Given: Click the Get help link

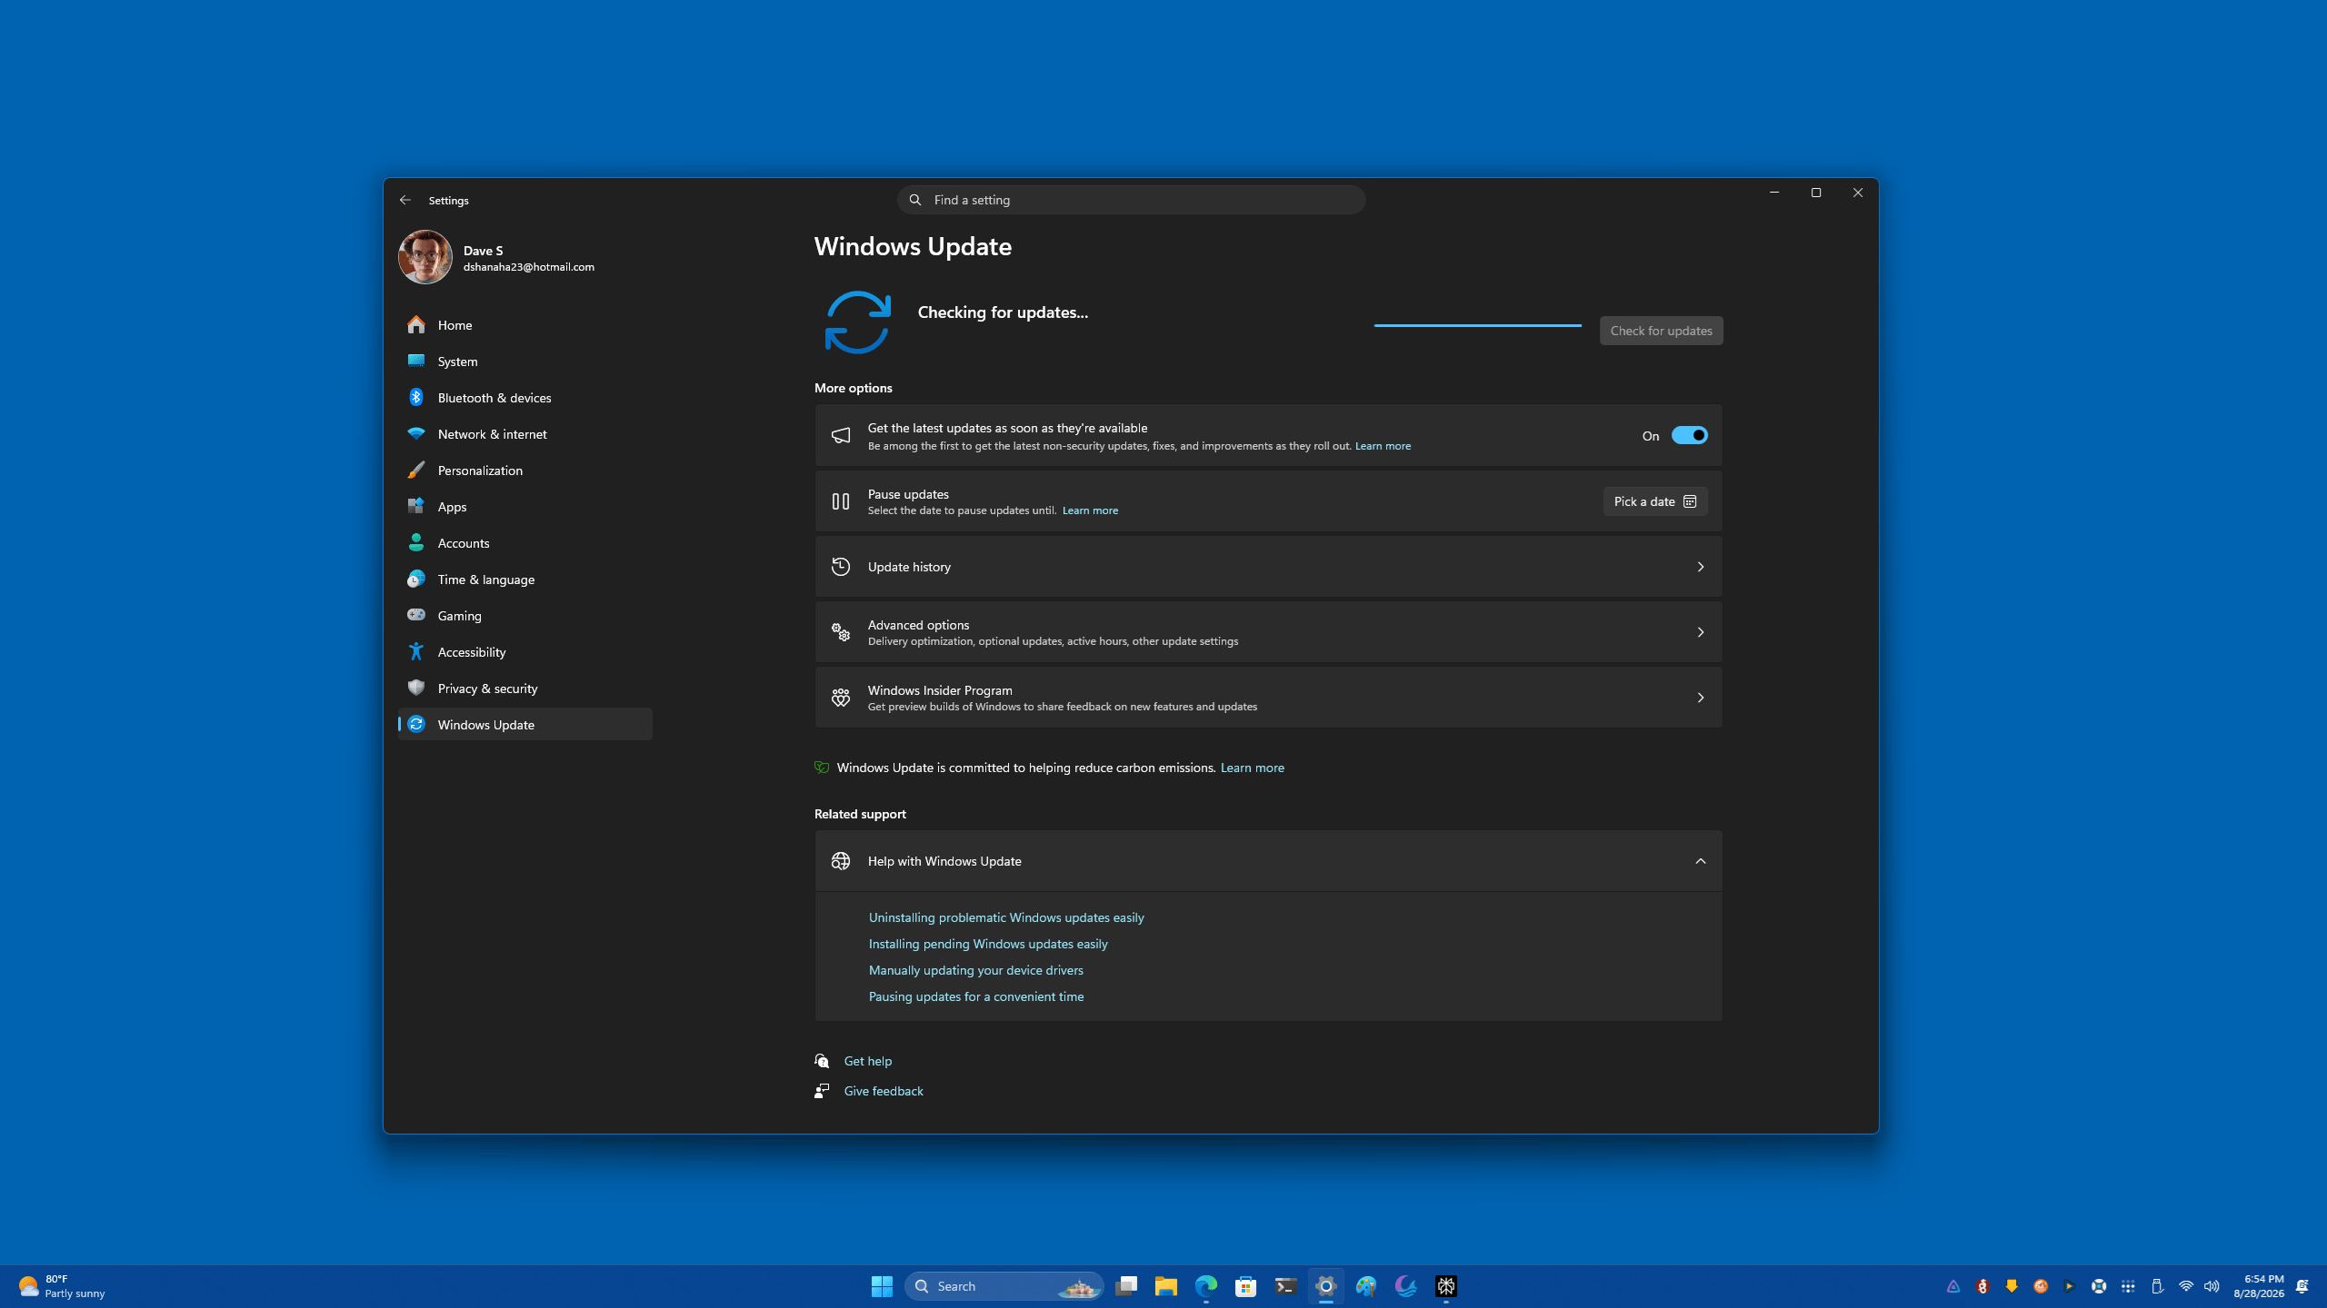Looking at the screenshot, I should 867,1061.
